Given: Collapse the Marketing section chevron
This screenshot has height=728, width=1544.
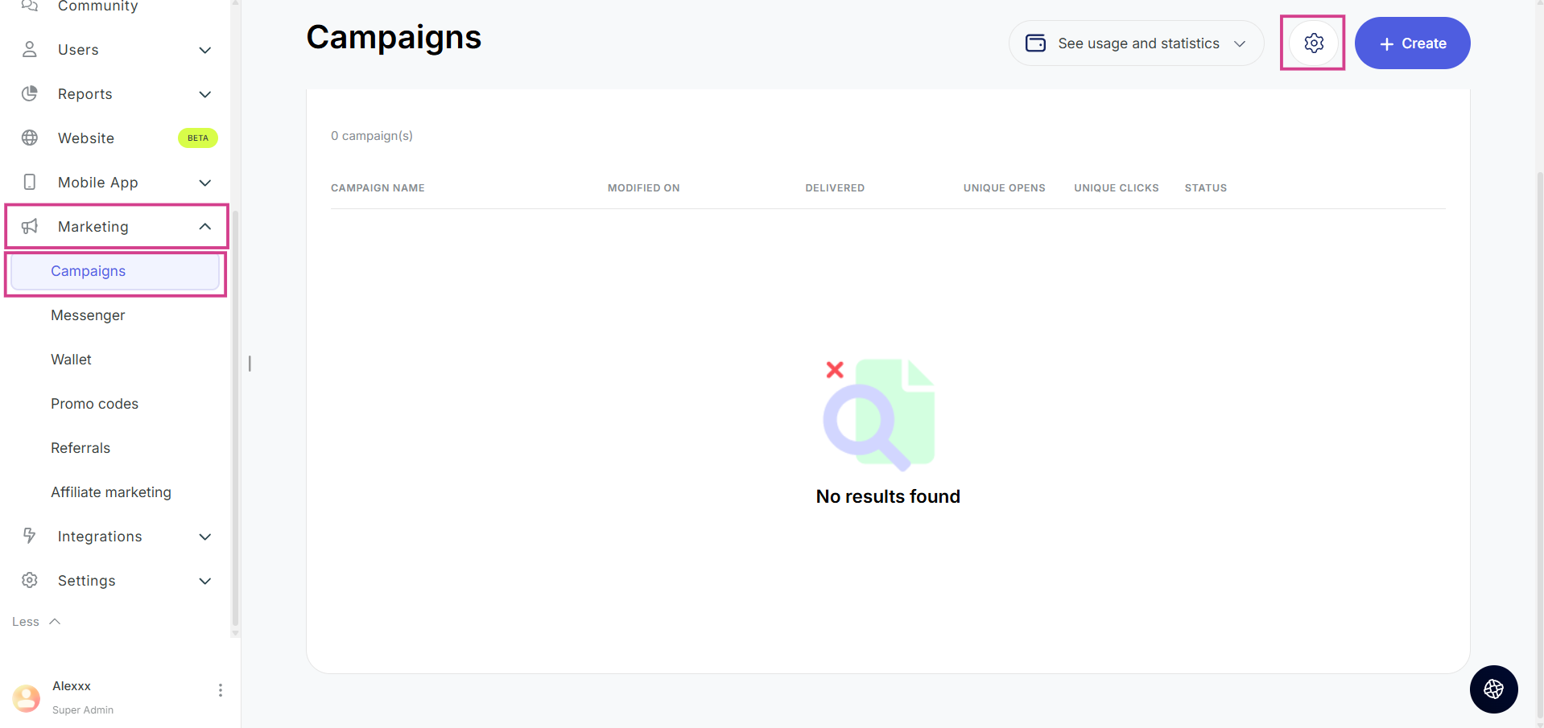Looking at the screenshot, I should [205, 227].
